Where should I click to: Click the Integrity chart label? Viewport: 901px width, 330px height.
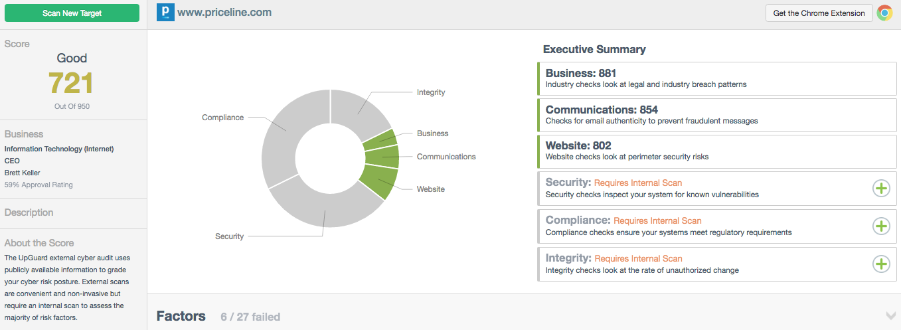431,92
